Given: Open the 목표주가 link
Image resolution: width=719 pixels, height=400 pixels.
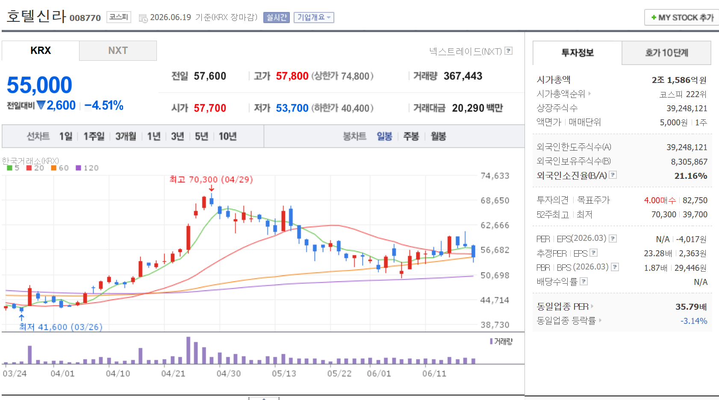Looking at the screenshot, I should 594,200.
